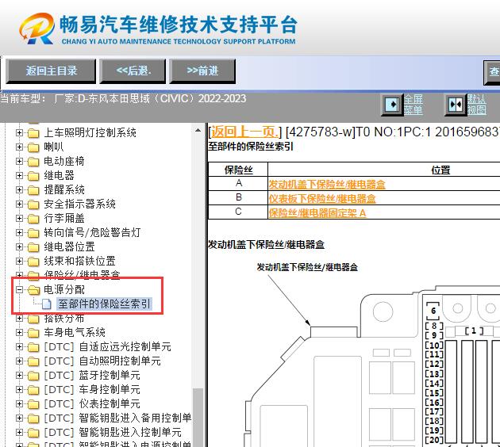Viewport: 500px width, 447px height.
Task: Expand the 电动座椅 tree node
Action: click(20, 161)
